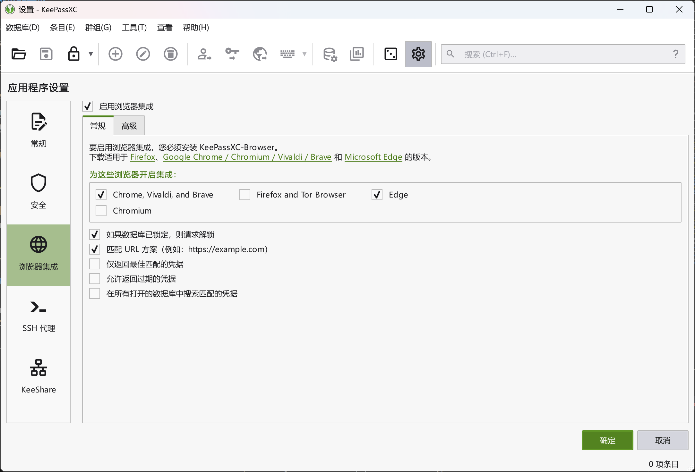Uncheck Chrome, Vivaldi, and Brave checkbox
Viewport: 695px width, 472px height.
(x=101, y=195)
